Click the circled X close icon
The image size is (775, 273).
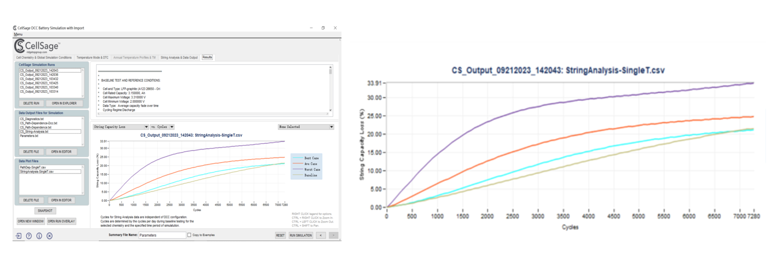tap(50, 236)
